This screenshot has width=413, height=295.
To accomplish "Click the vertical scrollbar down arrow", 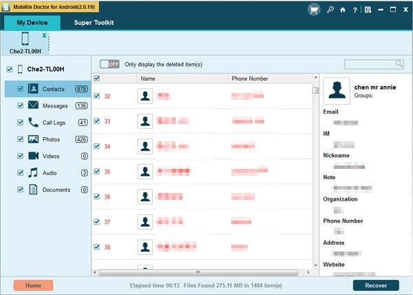I will [x=315, y=265].
